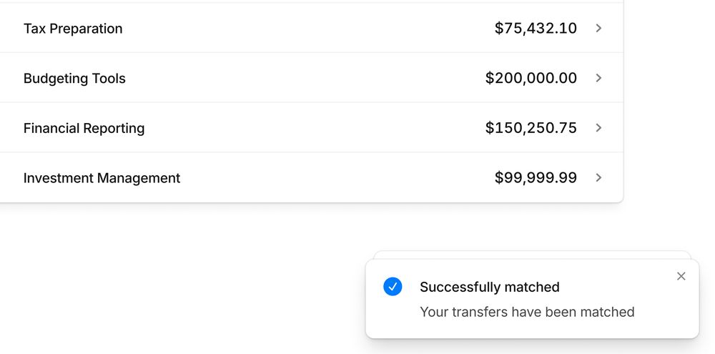The image size is (715, 354).
Task: Click the Successfully matched heading
Action: click(490, 287)
